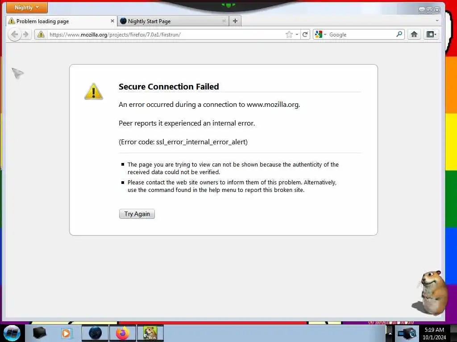The width and height of the screenshot is (457, 342).
Task: Go to the home page
Action: [414, 35]
